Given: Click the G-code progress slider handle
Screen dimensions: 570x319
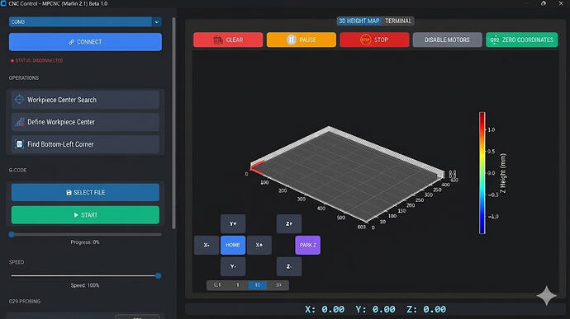Looking at the screenshot, I should coord(12,234).
